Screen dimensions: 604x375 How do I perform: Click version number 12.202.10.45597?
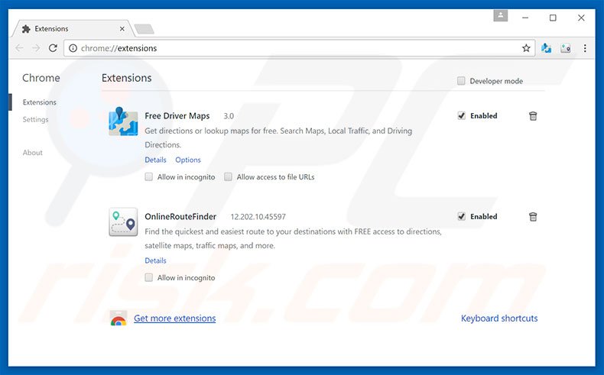[258, 217]
